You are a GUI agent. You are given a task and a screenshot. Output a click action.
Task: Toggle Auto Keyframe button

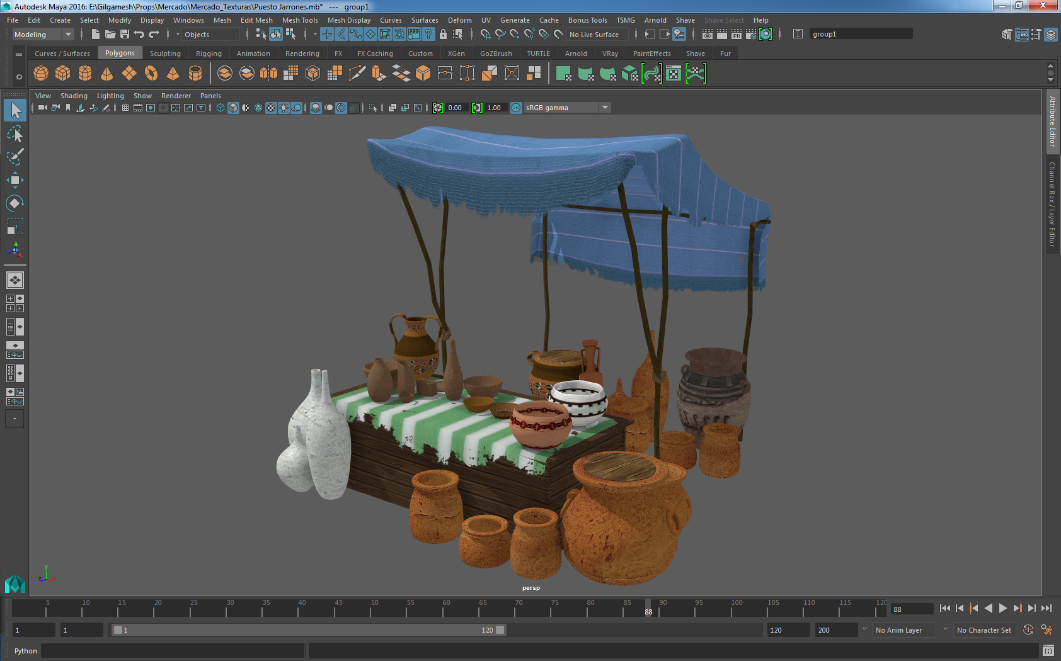[1028, 630]
